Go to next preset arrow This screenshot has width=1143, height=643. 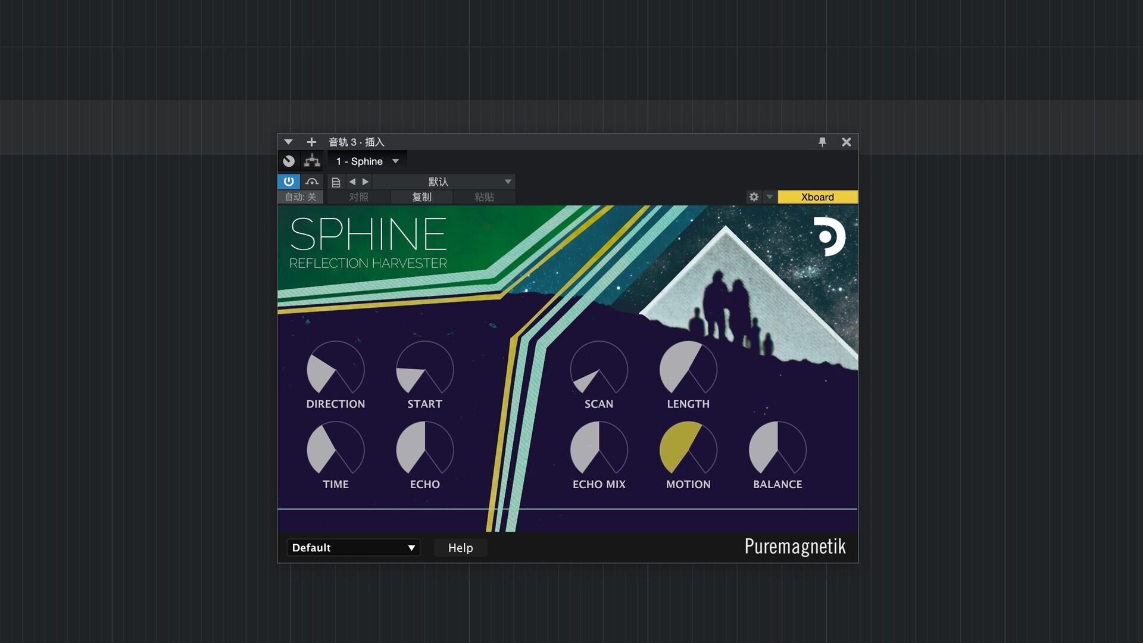click(366, 182)
